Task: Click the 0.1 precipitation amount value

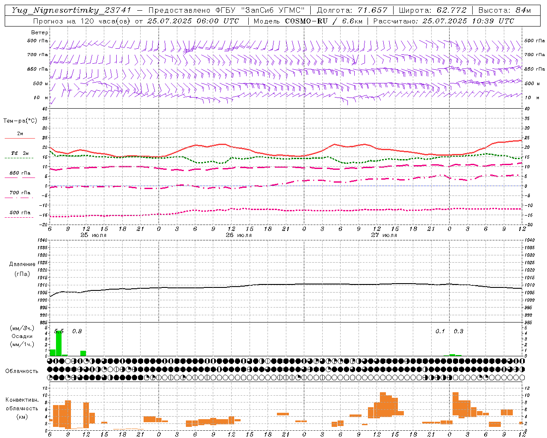Action: (x=440, y=331)
